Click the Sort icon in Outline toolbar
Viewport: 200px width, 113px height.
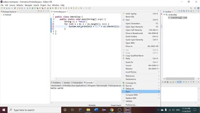[x=182, y=11]
